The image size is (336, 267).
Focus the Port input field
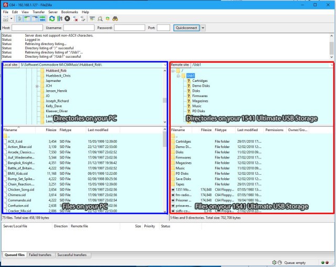click(163, 28)
